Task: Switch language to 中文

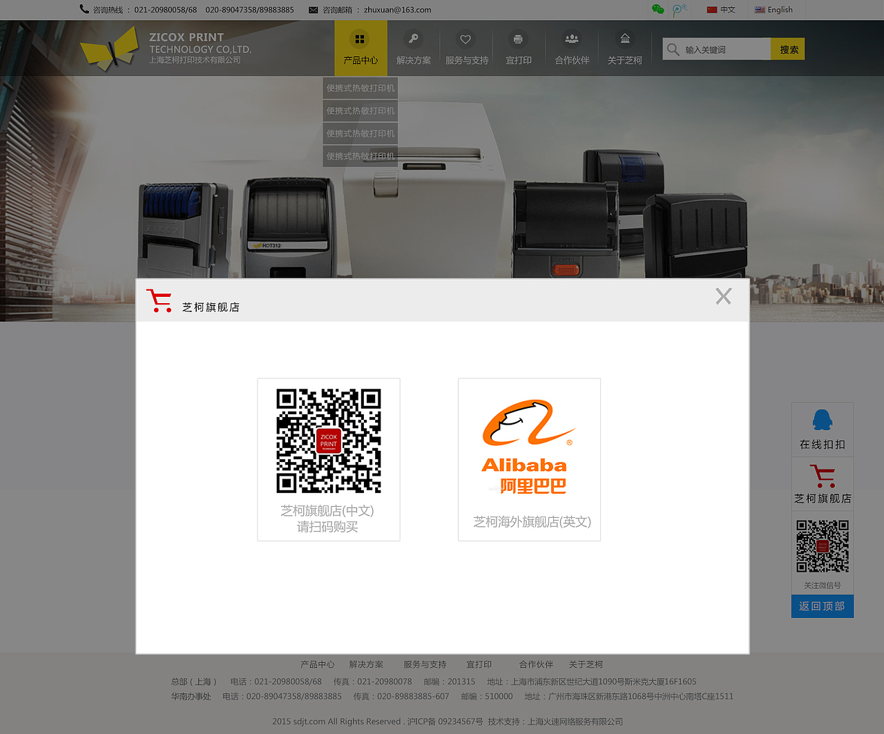Action: 721,10
